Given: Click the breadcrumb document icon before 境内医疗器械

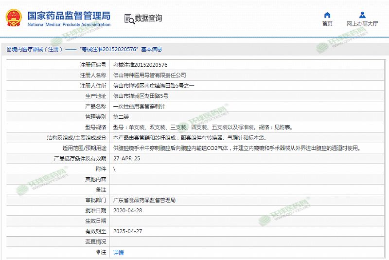Looking at the screenshot, I should click(x=8, y=49).
